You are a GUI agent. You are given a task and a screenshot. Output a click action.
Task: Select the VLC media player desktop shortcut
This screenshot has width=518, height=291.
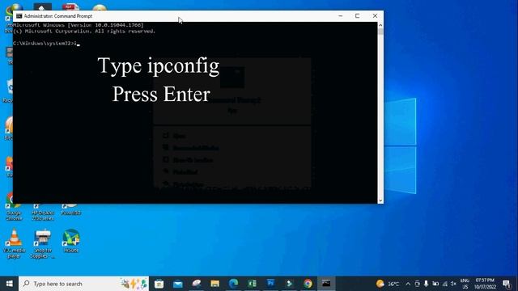pos(14,243)
